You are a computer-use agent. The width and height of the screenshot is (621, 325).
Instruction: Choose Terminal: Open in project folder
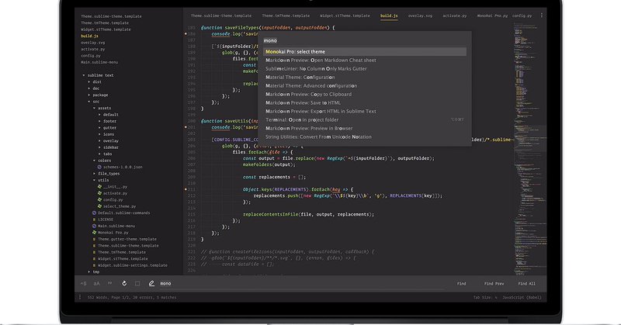coord(364,119)
